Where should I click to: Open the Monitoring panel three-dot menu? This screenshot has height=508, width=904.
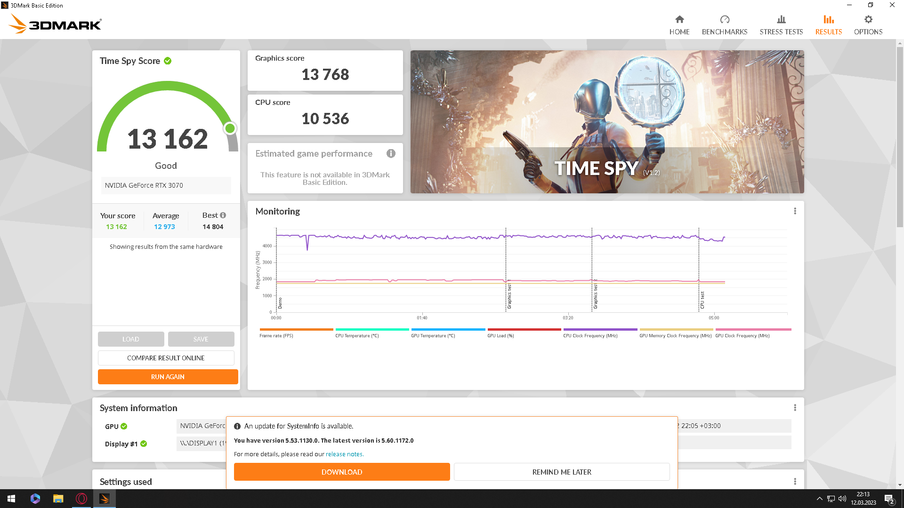pos(795,211)
